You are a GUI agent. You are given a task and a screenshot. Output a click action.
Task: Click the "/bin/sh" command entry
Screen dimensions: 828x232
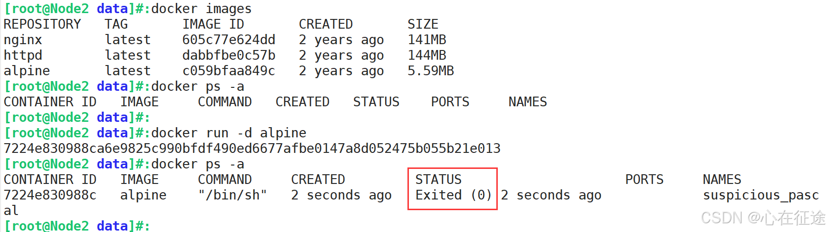click(233, 195)
